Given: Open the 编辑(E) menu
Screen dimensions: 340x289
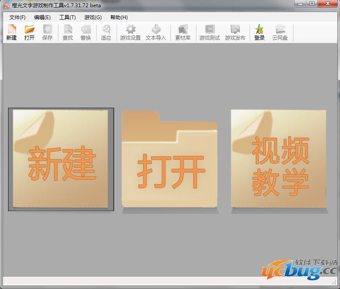Looking at the screenshot, I should click(42, 17).
